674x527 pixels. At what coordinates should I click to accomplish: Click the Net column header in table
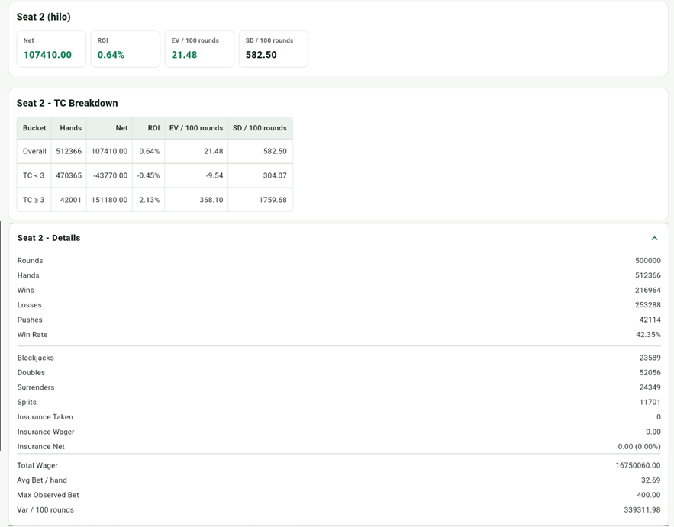(110, 128)
